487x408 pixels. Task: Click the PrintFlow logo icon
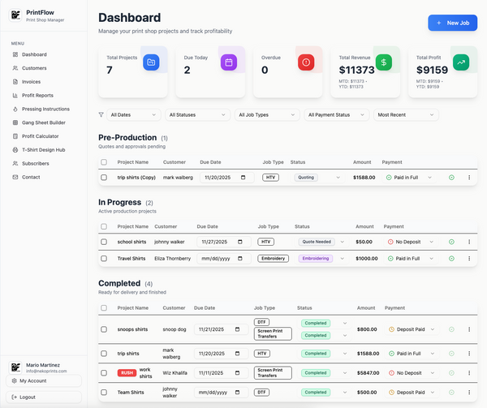(16, 15)
